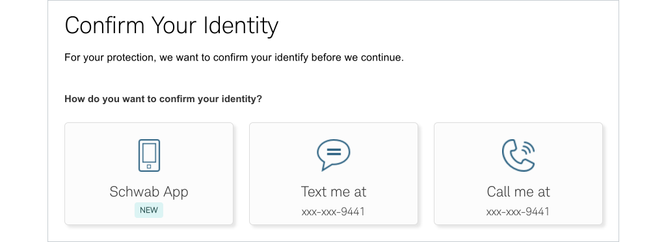The width and height of the screenshot is (666, 242).
Task: Click the home button on the smartphone icon
Action: coord(149,167)
